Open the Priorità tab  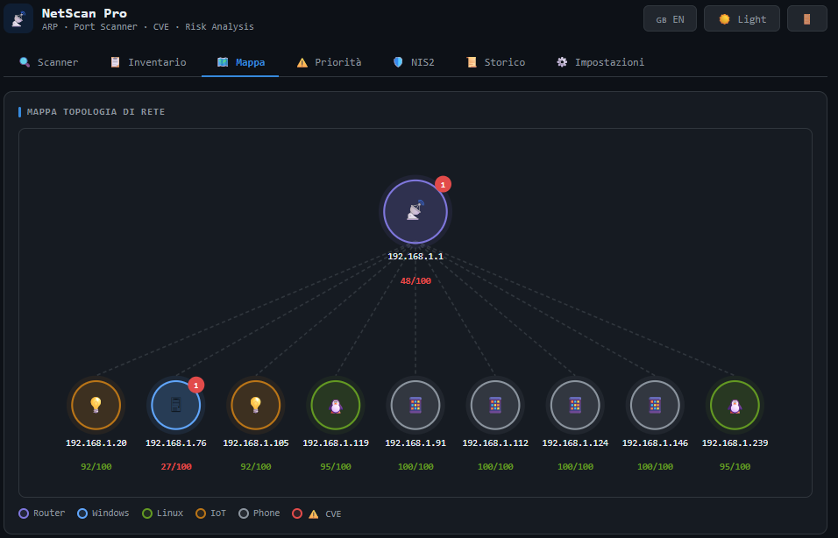point(330,62)
